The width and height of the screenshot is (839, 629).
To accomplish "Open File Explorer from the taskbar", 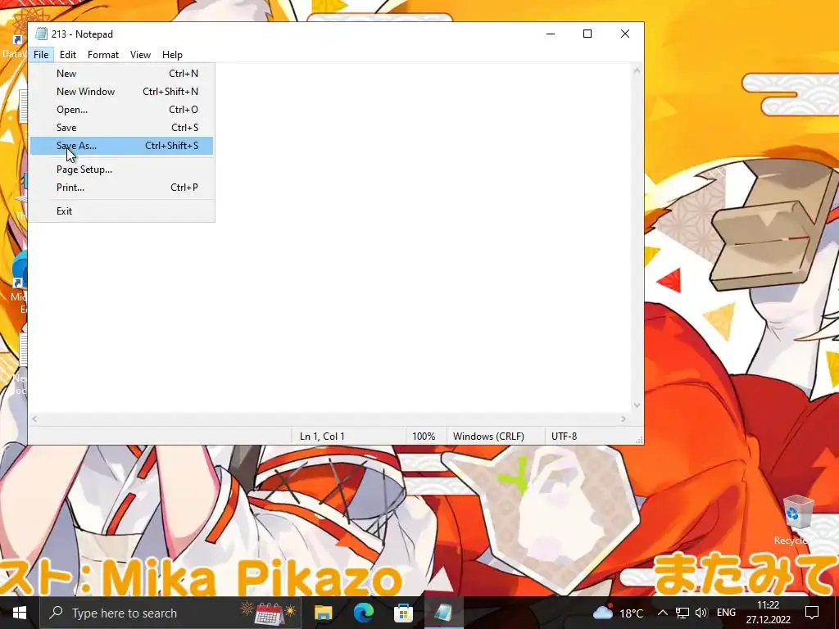I will (323, 613).
